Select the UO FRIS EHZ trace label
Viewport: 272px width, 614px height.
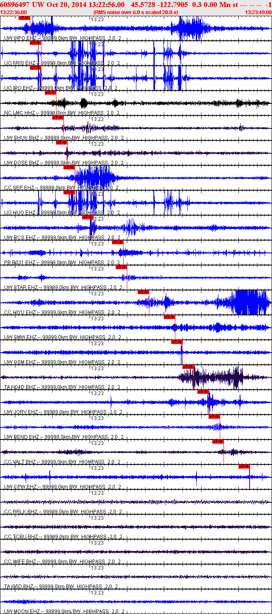pyautogui.click(x=62, y=63)
